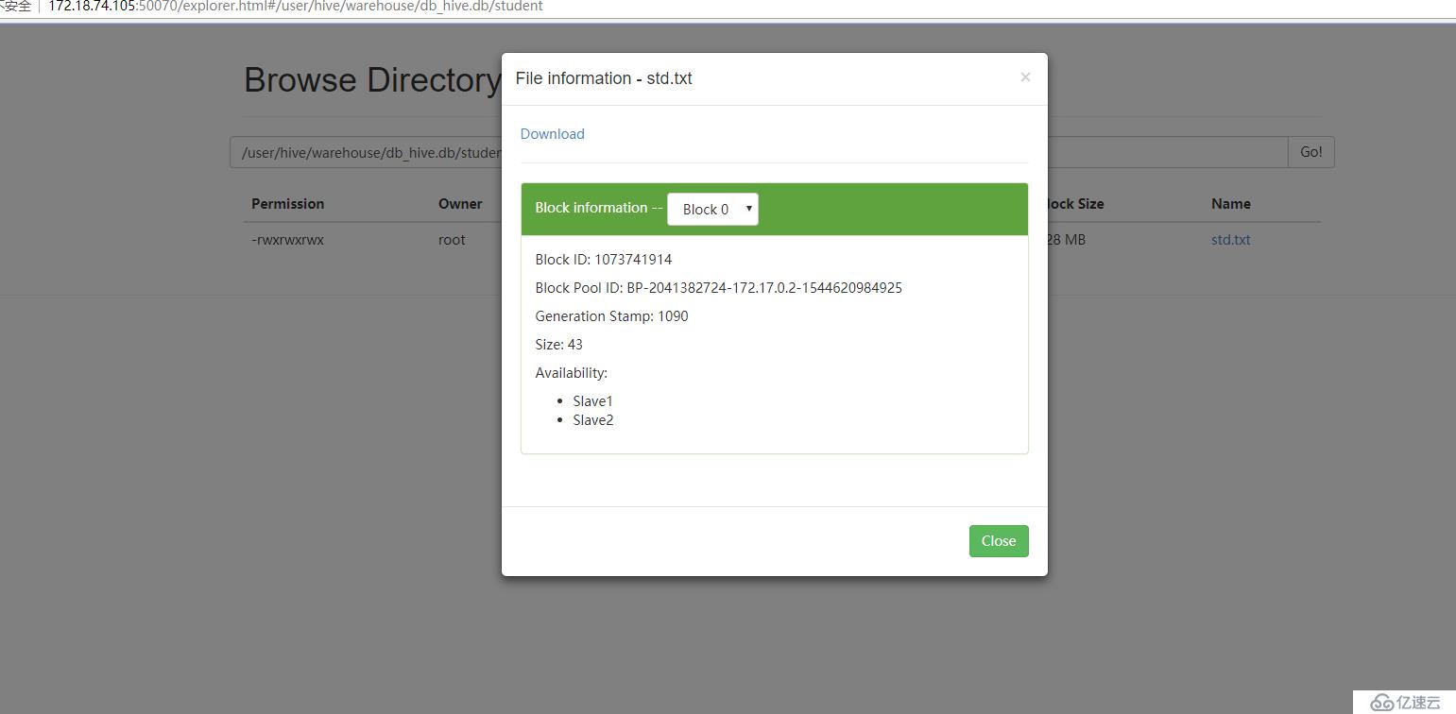Click the -rwxrwxrwx permission cell
Screen dimensions: 1456x714
point(287,240)
